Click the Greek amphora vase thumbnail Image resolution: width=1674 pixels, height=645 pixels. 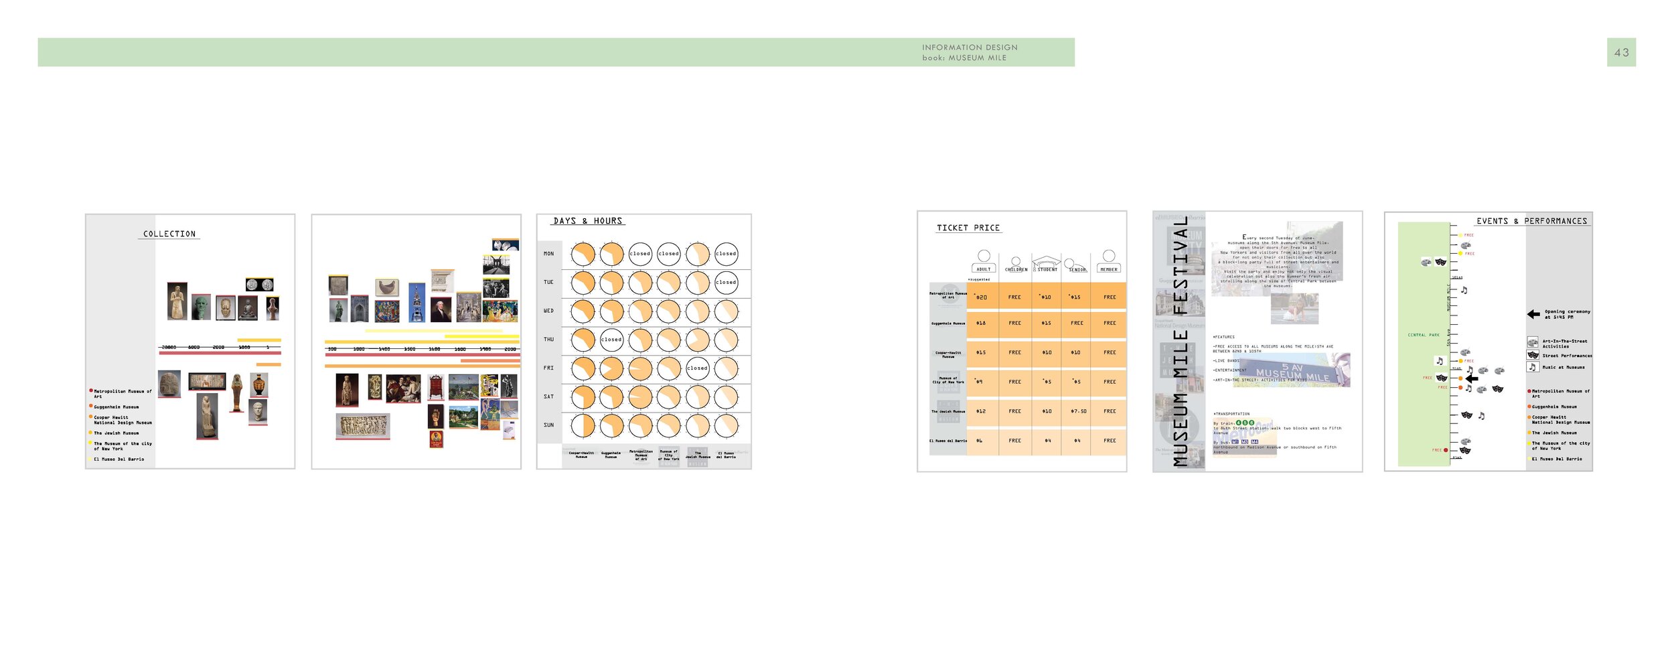tap(259, 385)
